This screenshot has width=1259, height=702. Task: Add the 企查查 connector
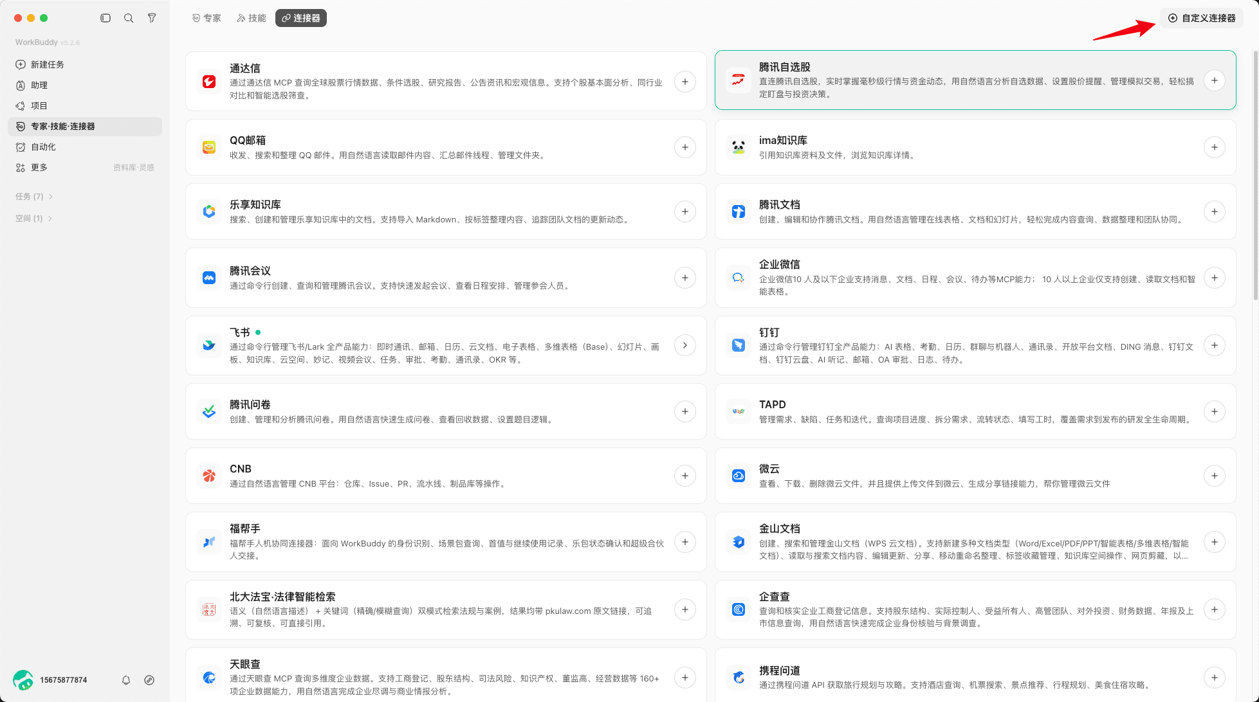tap(1215, 609)
